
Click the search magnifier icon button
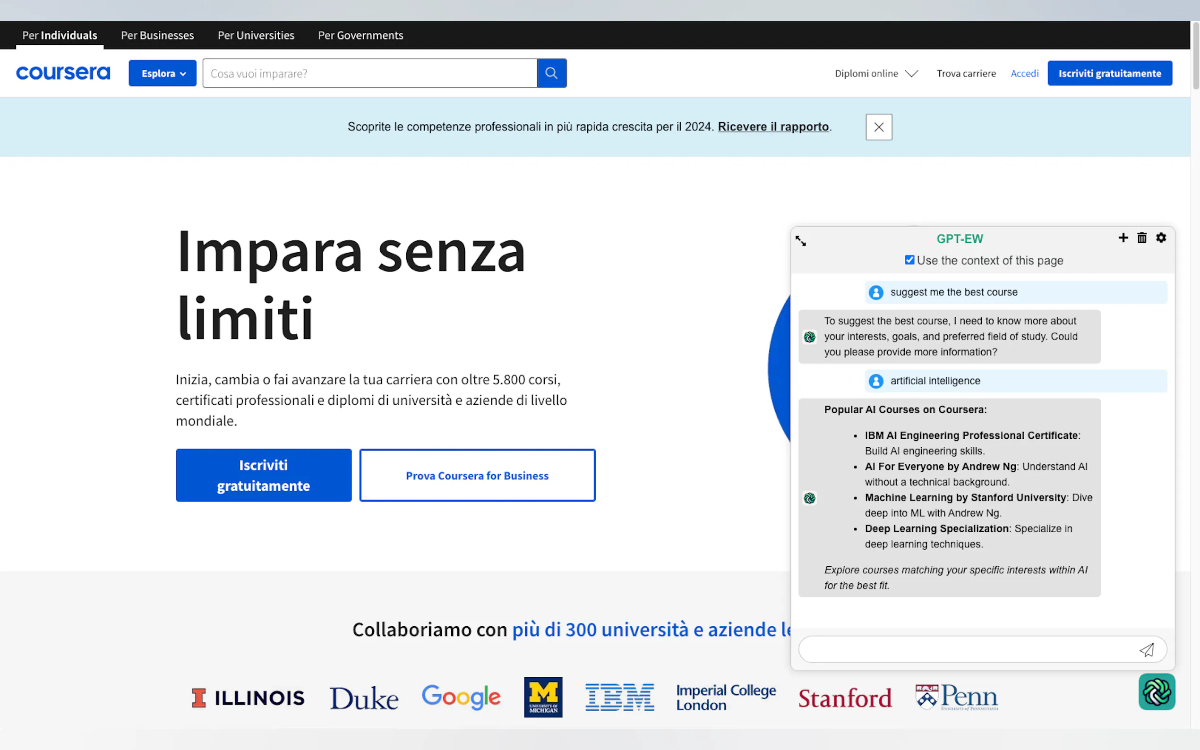pos(551,73)
